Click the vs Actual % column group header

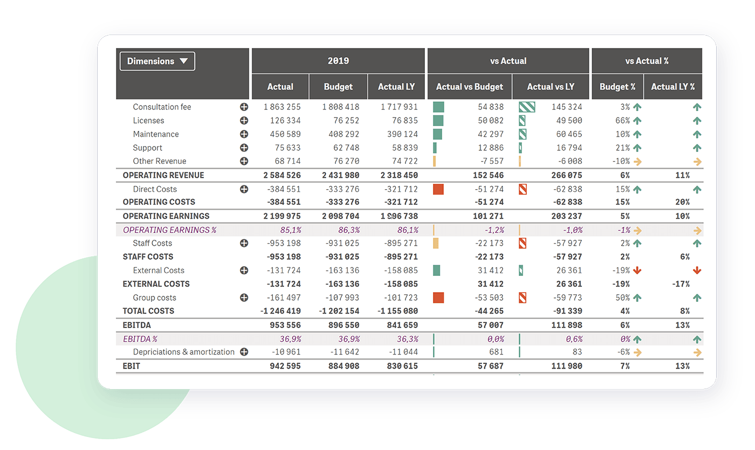coord(647,61)
